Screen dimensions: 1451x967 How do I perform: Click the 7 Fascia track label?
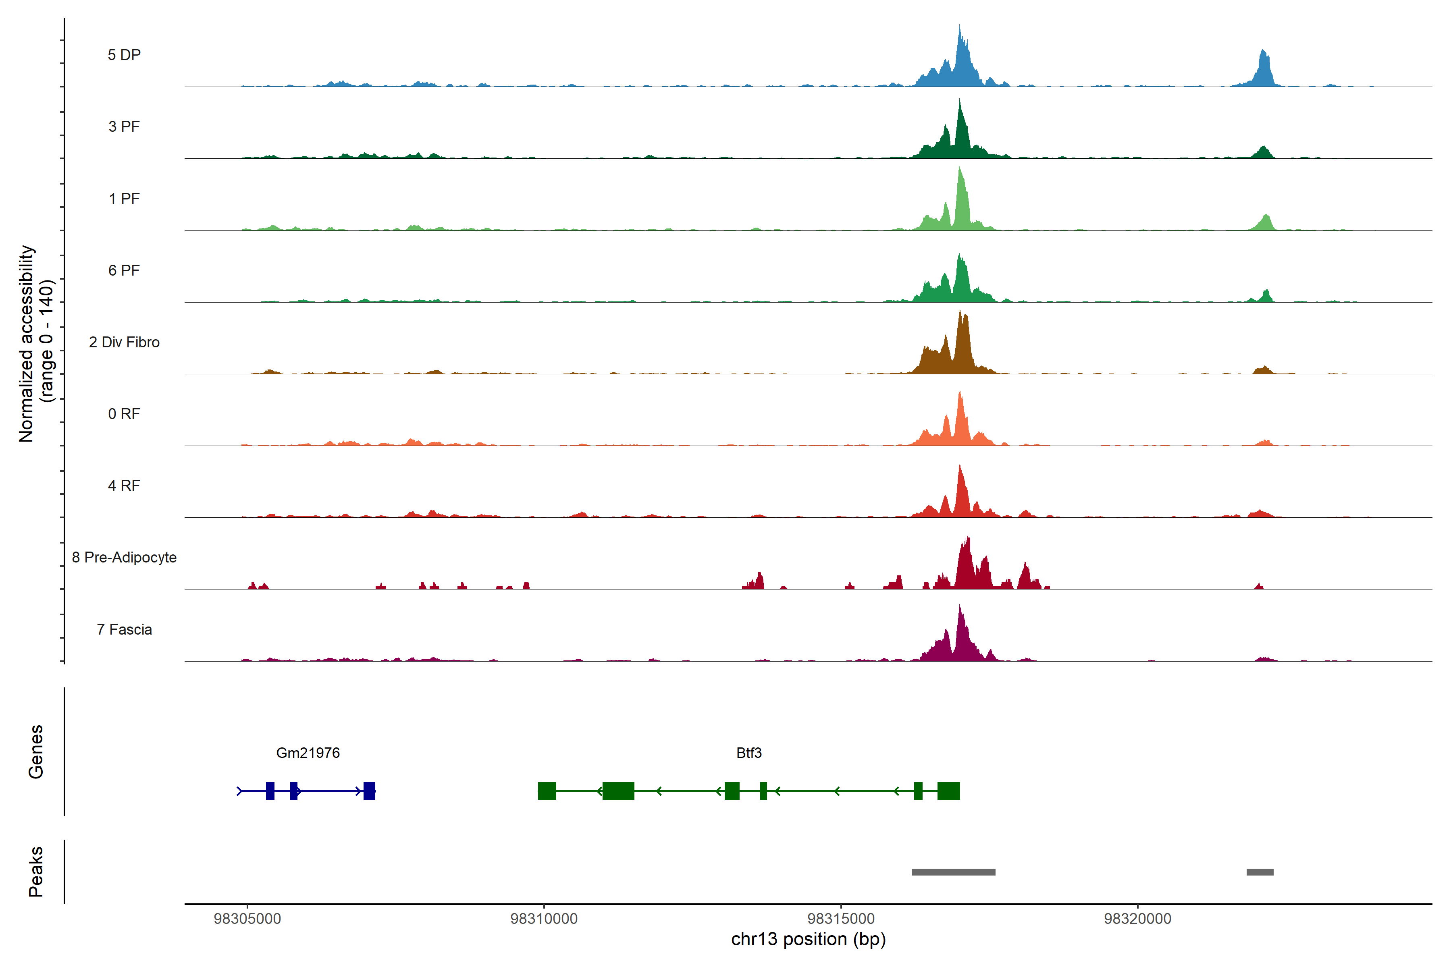124,629
